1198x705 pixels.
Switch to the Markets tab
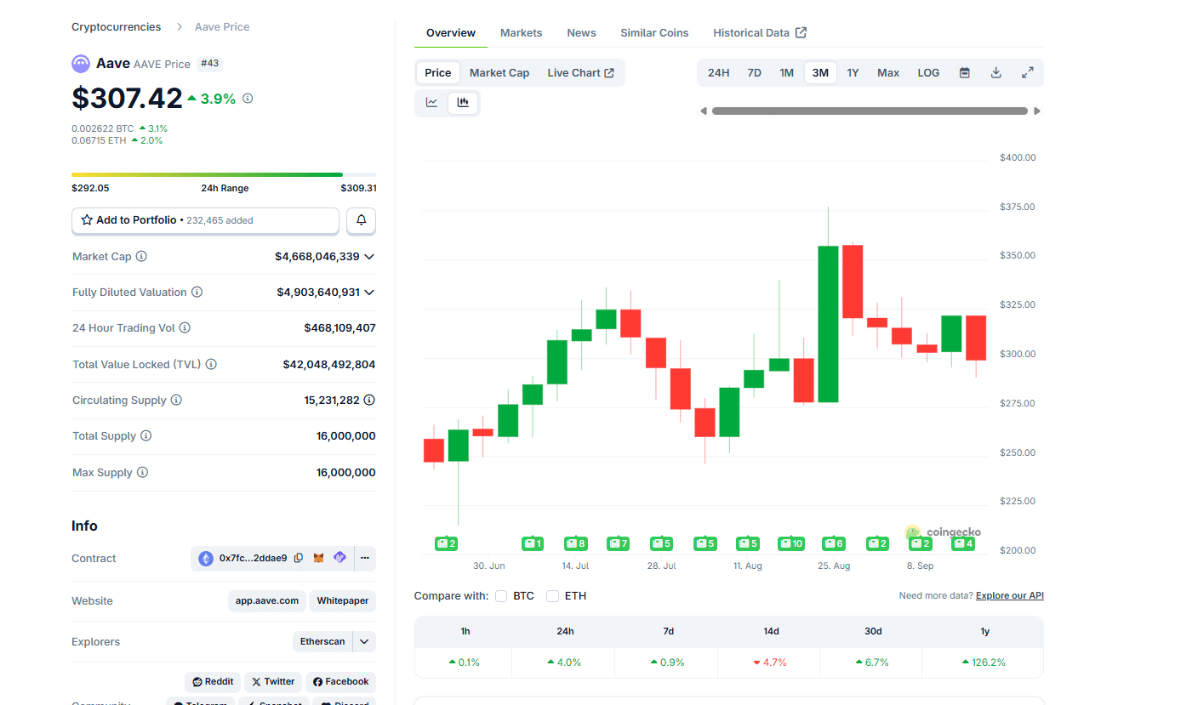[x=521, y=33]
